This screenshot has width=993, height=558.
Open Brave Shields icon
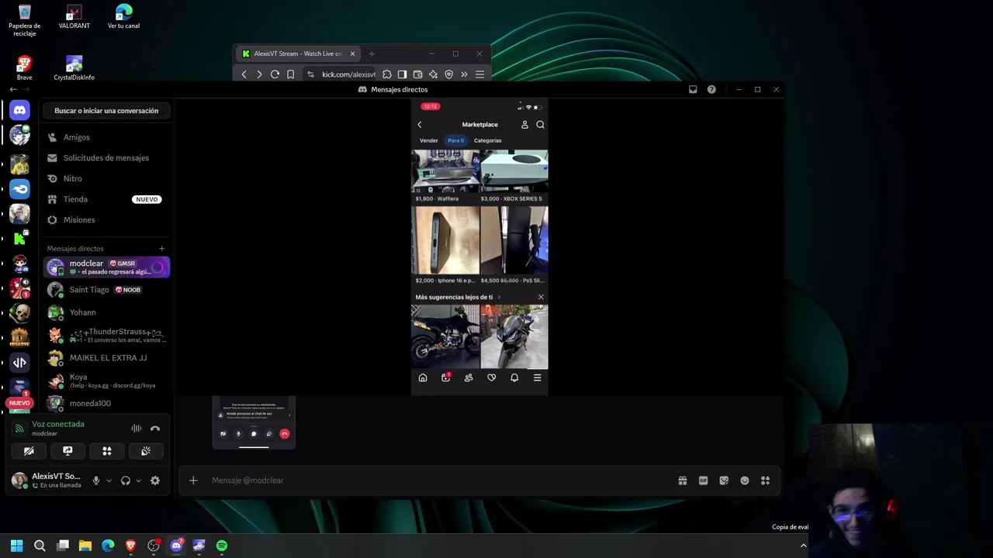click(448, 74)
